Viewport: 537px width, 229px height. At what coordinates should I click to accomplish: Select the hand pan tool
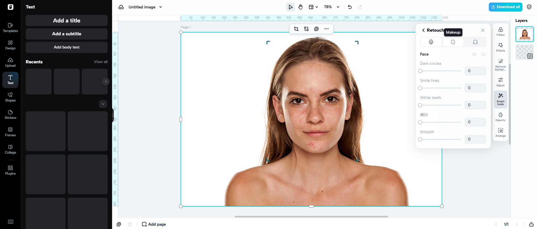click(300, 7)
